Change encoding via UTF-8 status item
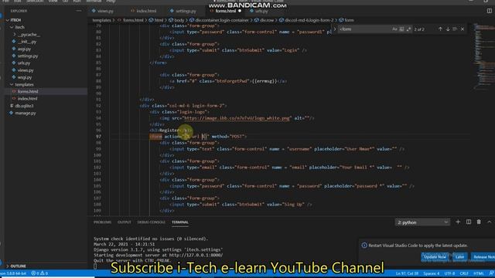Viewport: 495px width, 278px height. (449, 273)
